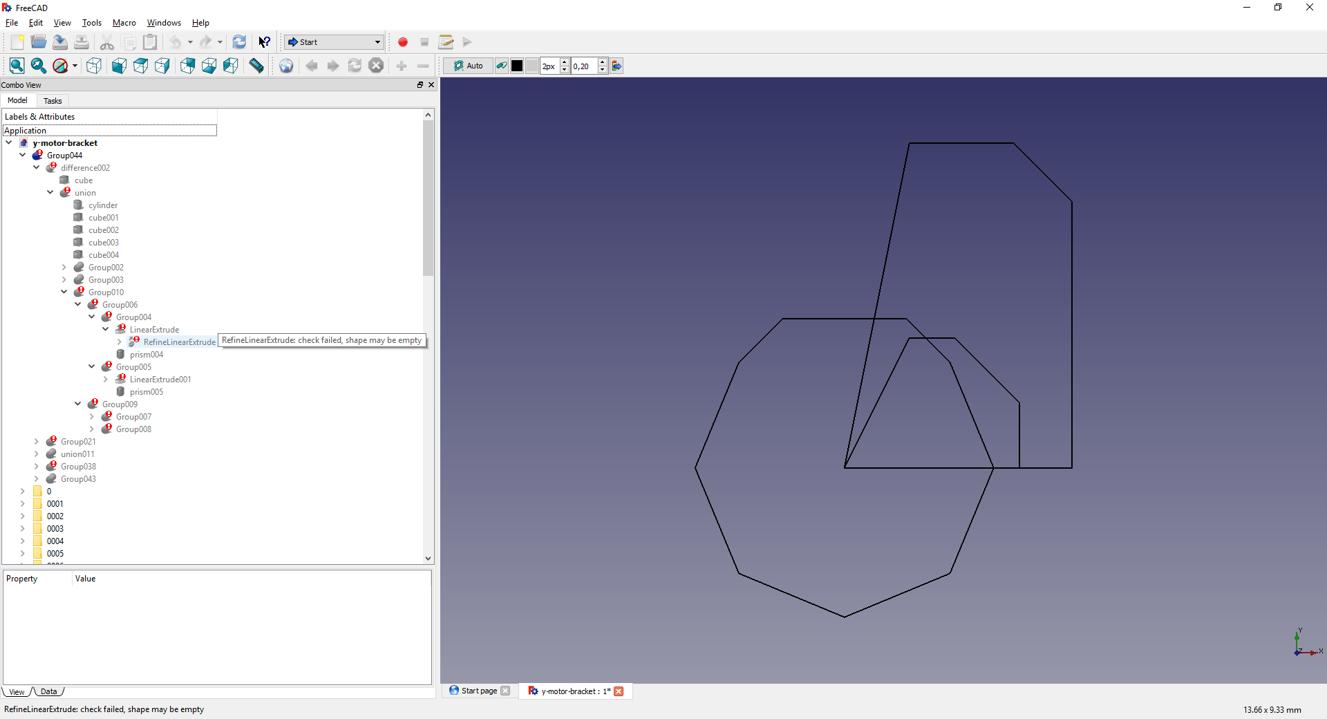Switch to Data tab in property panel

48,691
